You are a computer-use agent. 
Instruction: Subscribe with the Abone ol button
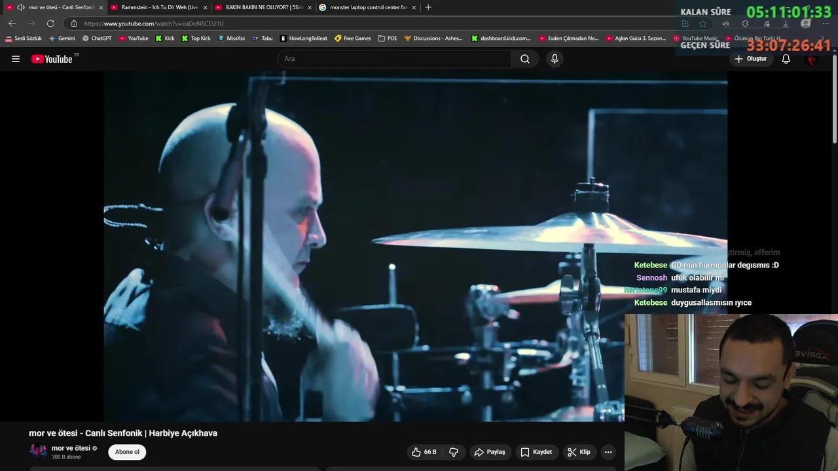pyautogui.click(x=127, y=452)
